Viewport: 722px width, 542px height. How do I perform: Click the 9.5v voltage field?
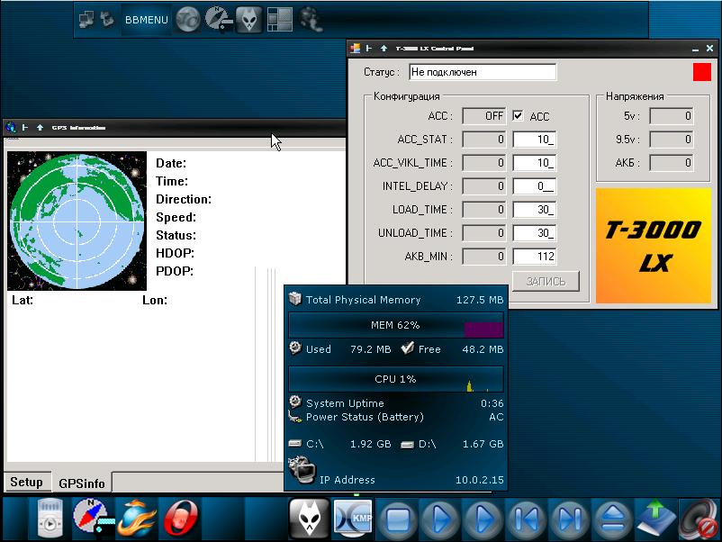[x=672, y=140]
